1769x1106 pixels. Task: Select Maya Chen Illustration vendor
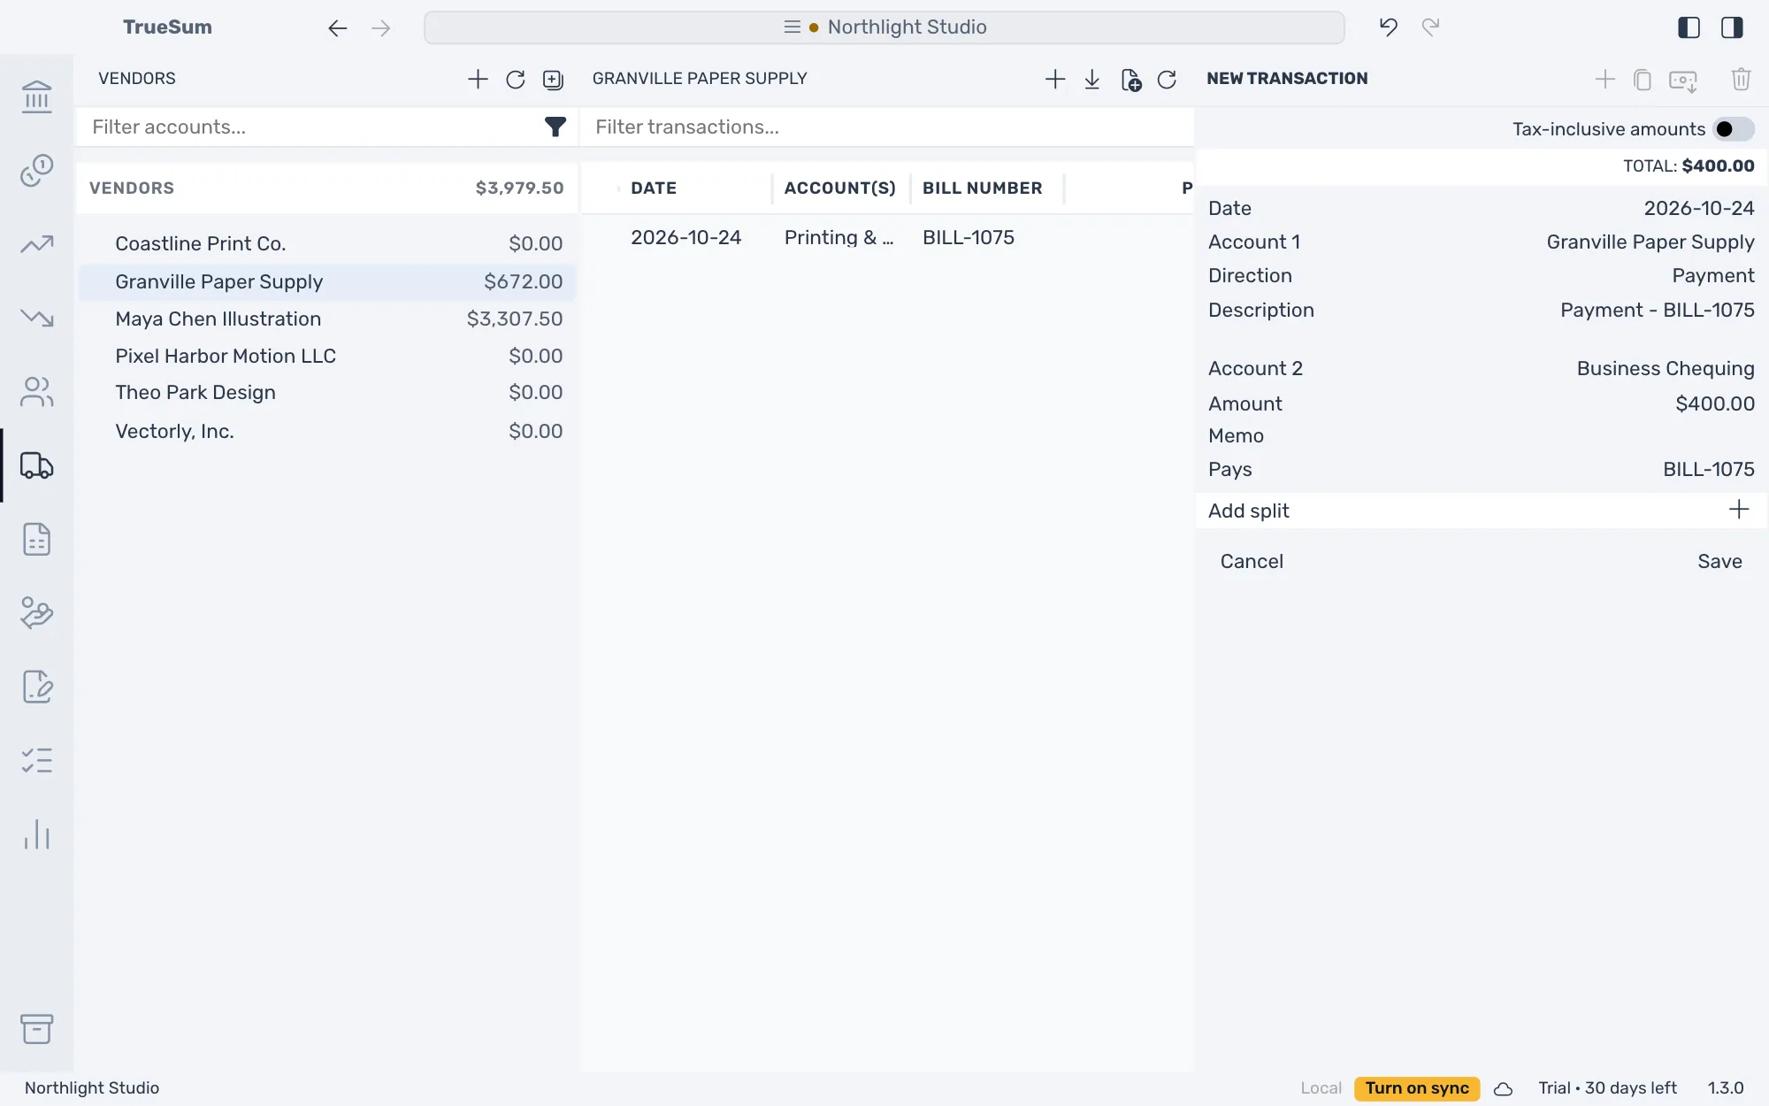[326, 319]
